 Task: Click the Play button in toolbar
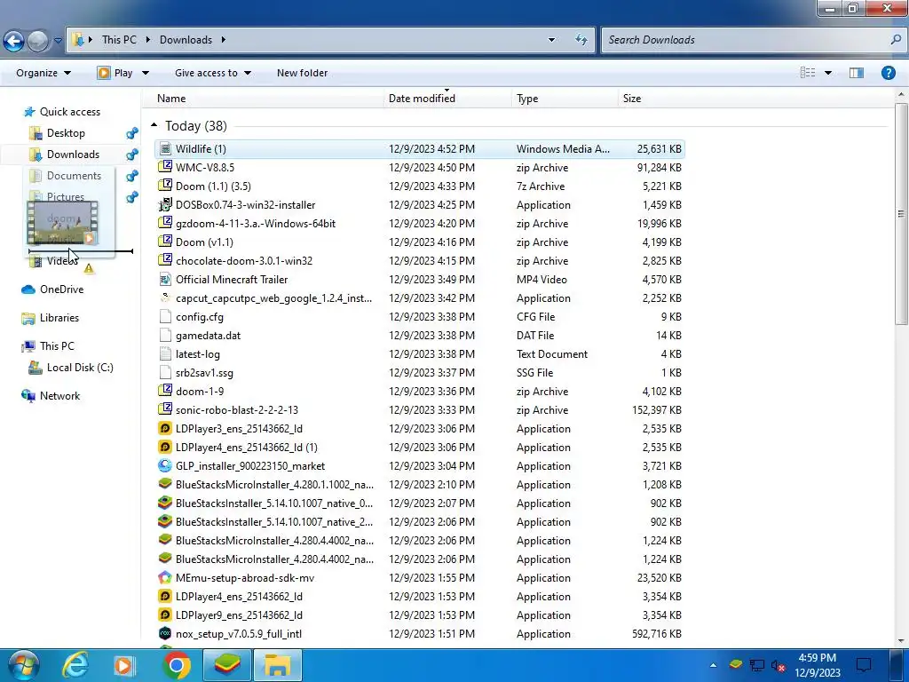[115, 73]
